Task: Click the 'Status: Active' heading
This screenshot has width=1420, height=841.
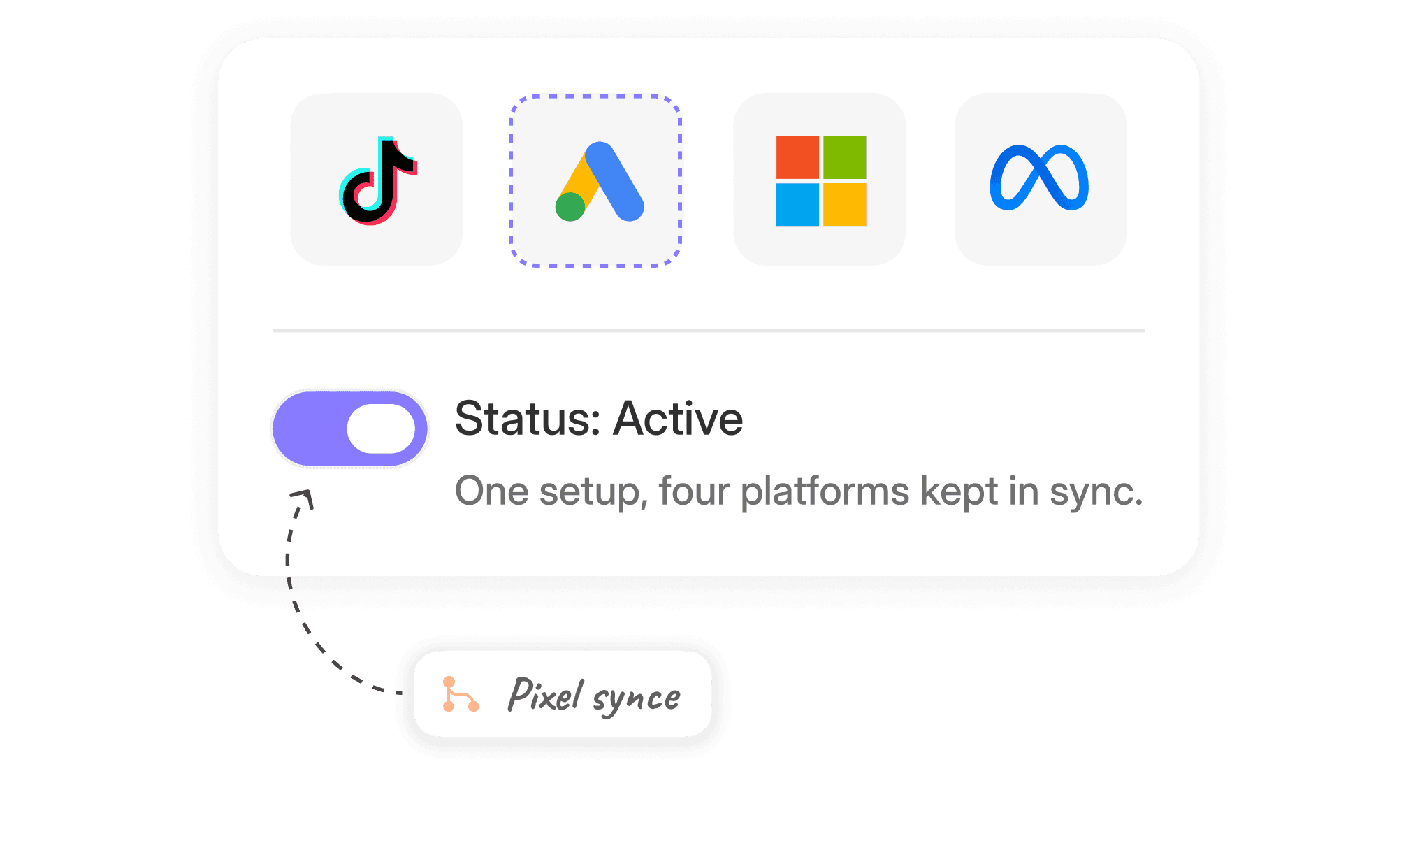Action: [x=599, y=418]
